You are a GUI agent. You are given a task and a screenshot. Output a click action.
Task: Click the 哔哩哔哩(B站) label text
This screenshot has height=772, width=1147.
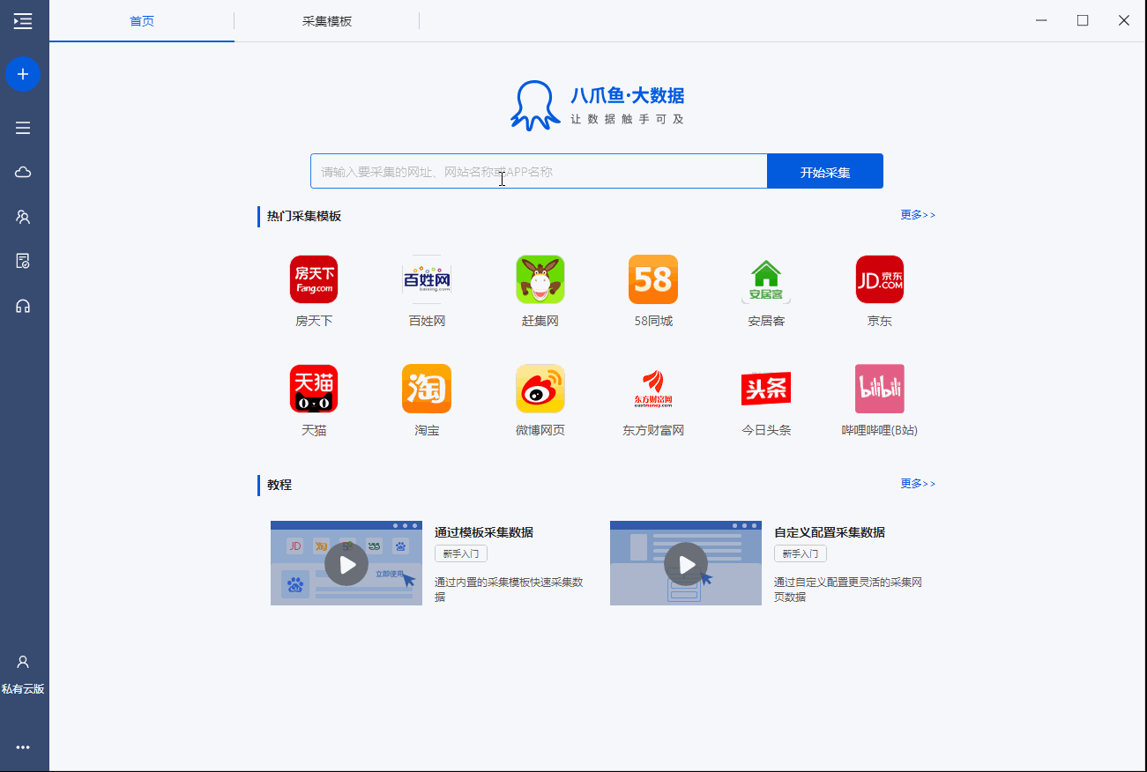(880, 431)
